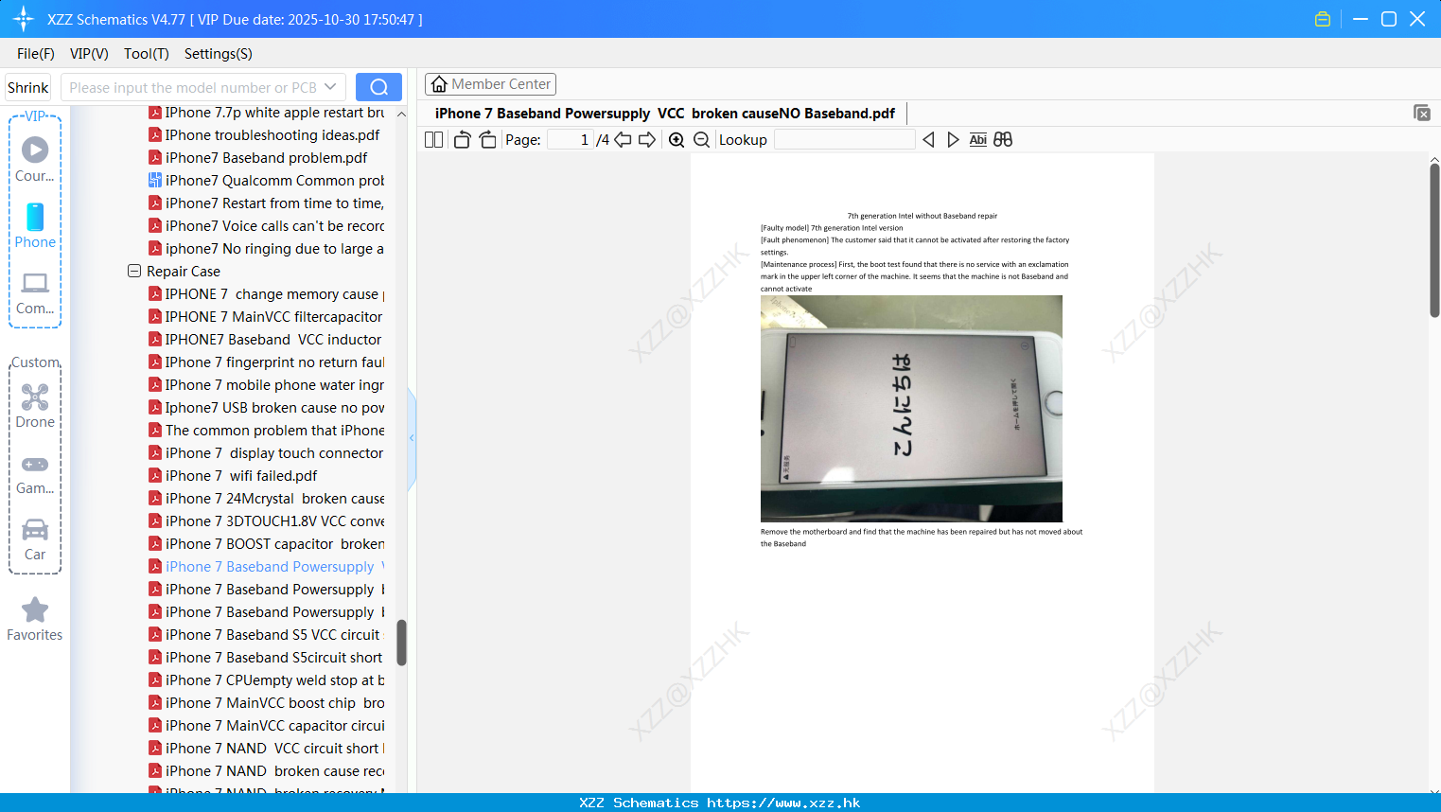Open iPhone 7 CPUempty weld file

click(267, 680)
